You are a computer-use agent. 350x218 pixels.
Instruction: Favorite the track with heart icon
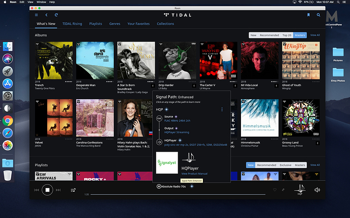coord(275,190)
